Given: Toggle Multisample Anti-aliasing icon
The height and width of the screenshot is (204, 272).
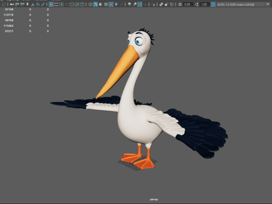Looking at the screenshot, I should (139, 4).
